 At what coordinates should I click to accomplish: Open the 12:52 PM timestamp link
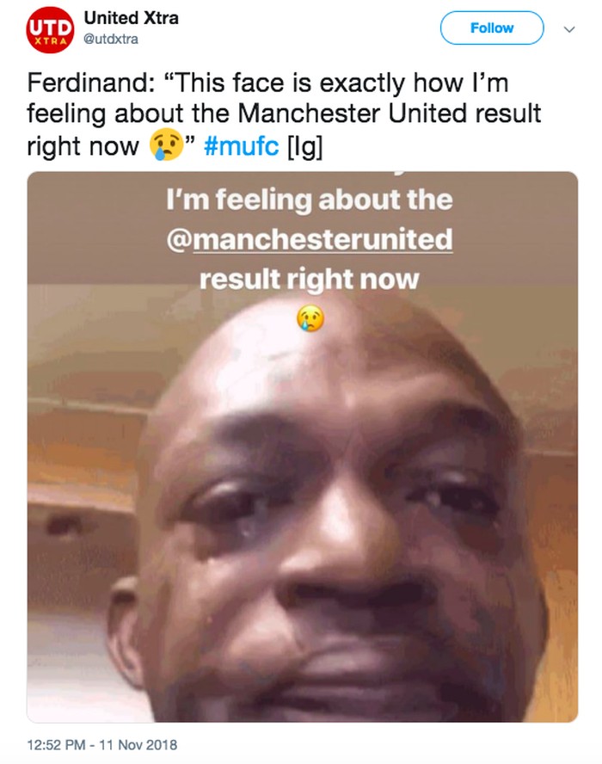pyautogui.click(x=56, y=745)
